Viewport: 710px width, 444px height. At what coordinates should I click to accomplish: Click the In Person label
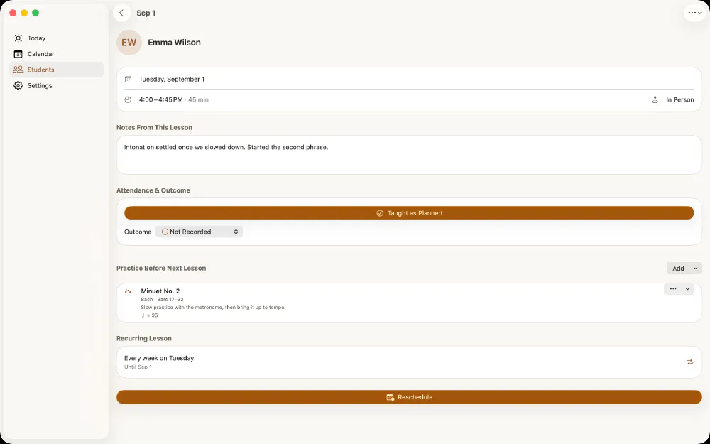[x=679, y=99]
